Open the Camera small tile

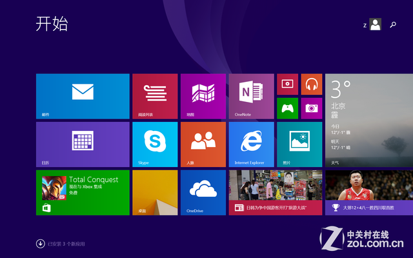(x=312, y=108)
